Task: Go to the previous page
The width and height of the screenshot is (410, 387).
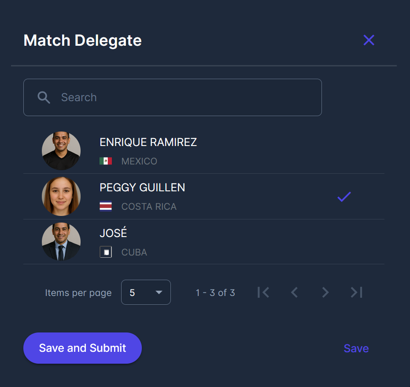Action: [x=294, y=292]
